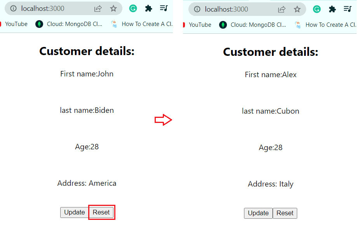Click Update button under Address: America
This screenshot has height=235, width=359.
pos(75,213)
